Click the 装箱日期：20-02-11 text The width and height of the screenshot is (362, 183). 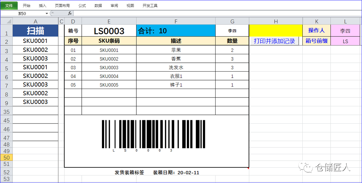176,172
